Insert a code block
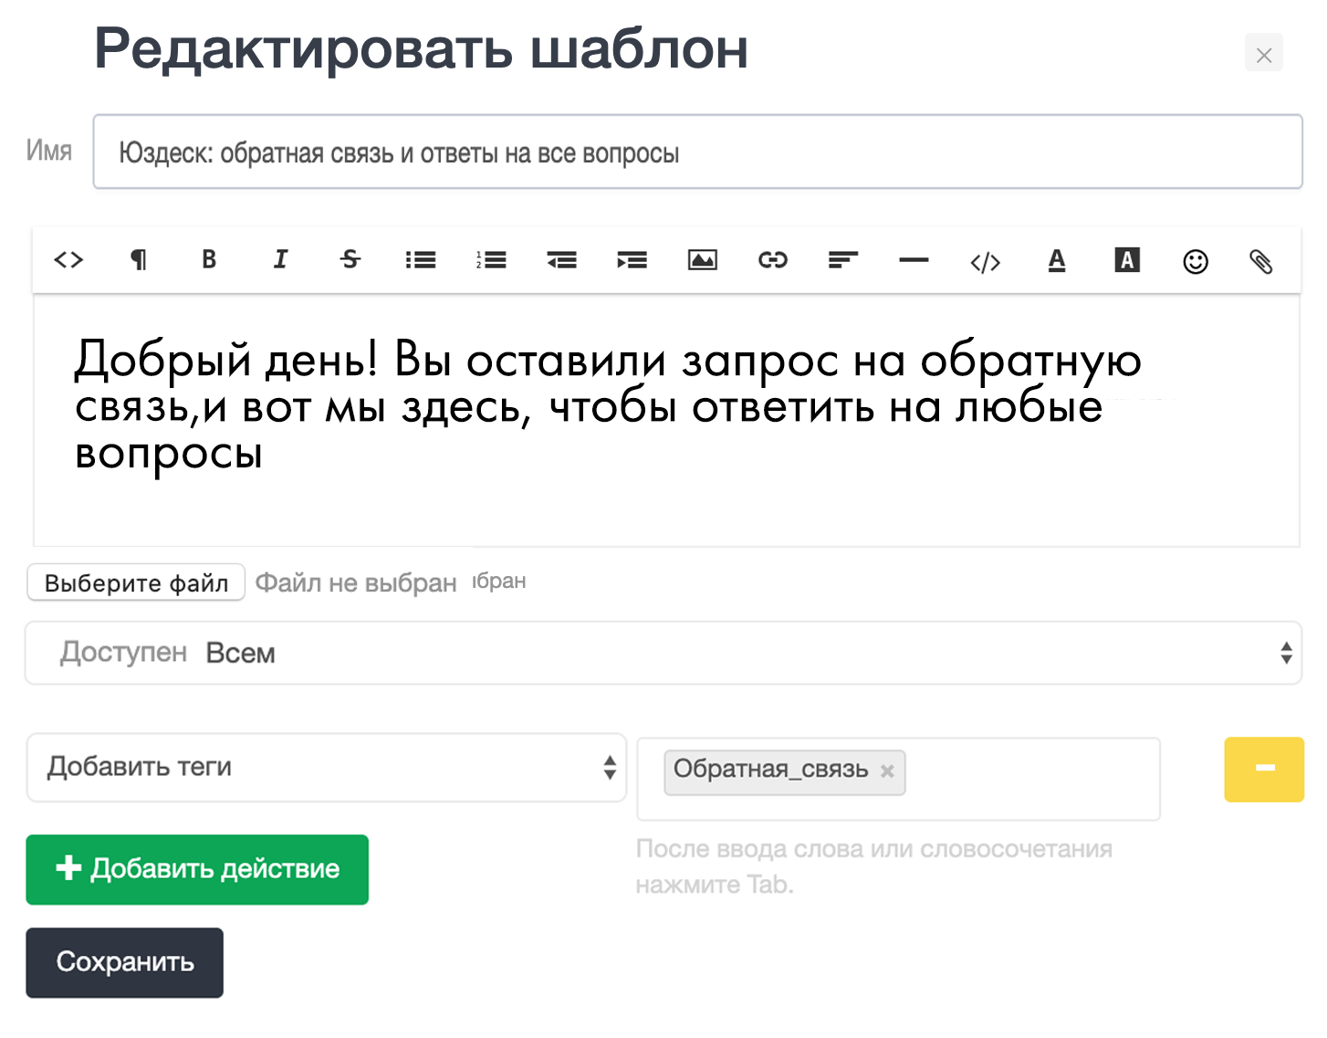The height and width of the screenshot is (1038, 1327). 985,263
